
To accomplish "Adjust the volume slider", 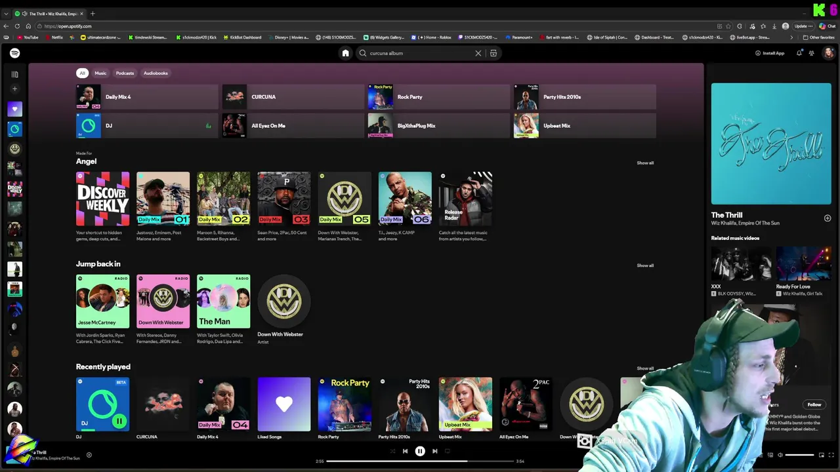I will coord(799,455).
